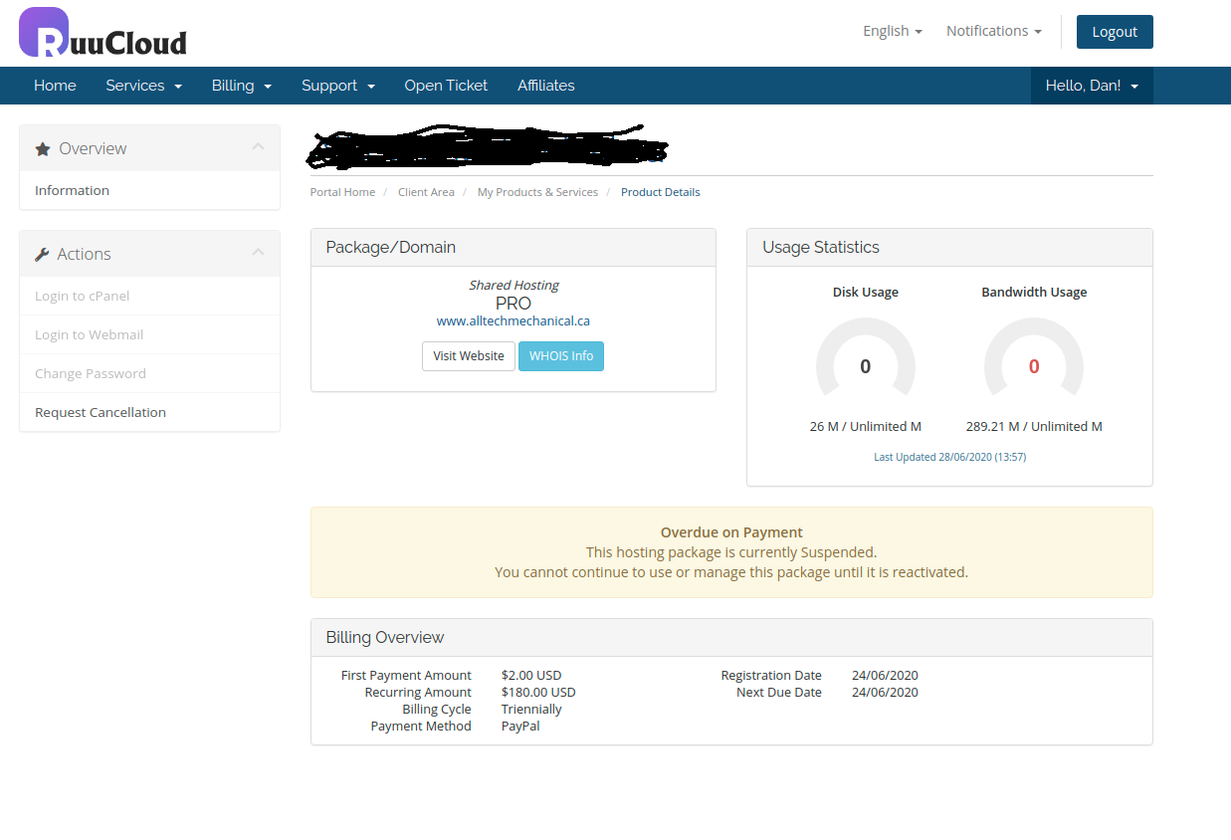Expand the Hello, Dan! account menu
1231x840 pixels.
tap(1091, 86)
